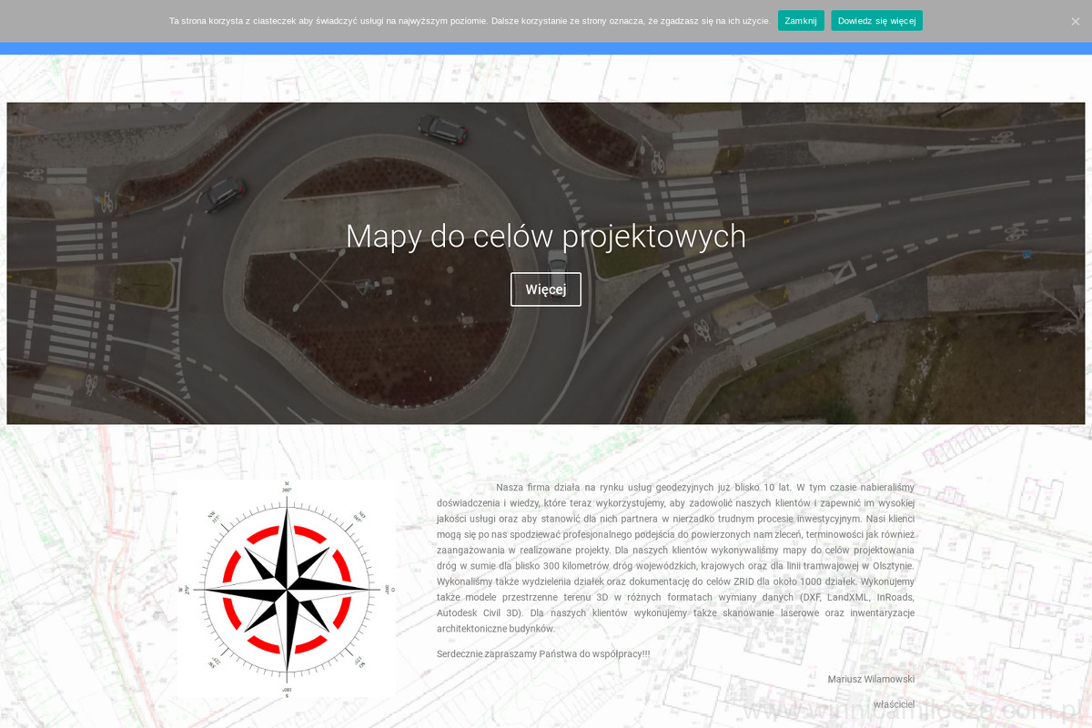The image size is (1092, 728).
Task: Click the S 180° mark on compass
Action: point(287,693)
